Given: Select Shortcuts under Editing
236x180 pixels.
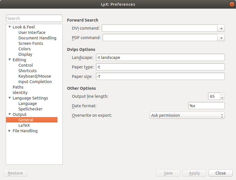Looking at the screenshot, I should coord(27,71).
